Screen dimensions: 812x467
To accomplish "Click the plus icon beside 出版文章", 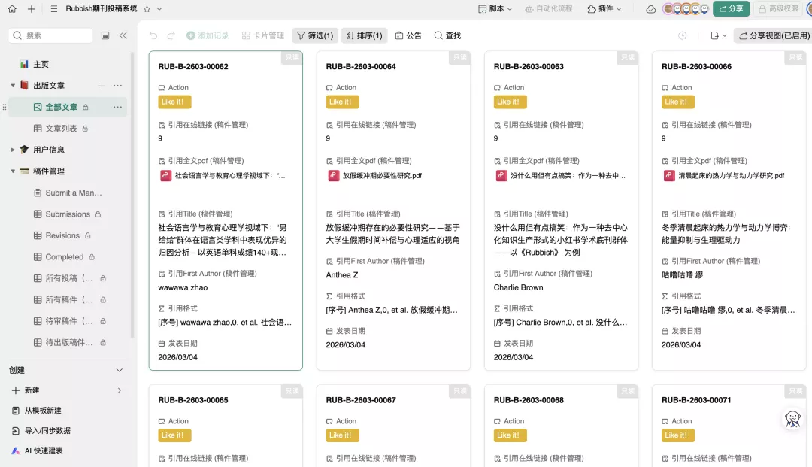I will 102,86.
